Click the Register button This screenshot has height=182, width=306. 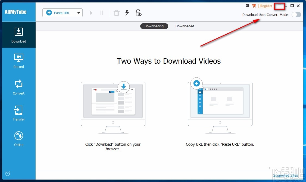pos(266,6)
